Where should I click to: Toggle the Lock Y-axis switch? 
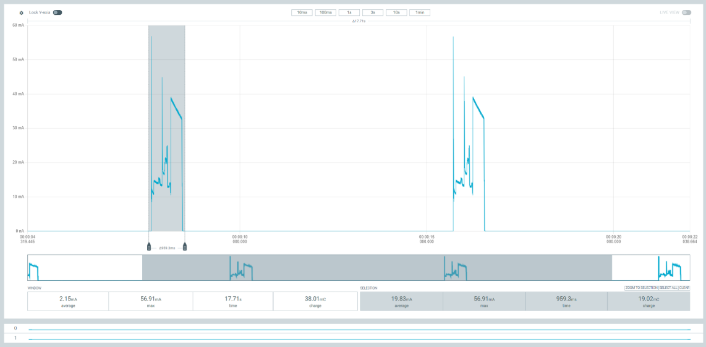click(57, 12)
